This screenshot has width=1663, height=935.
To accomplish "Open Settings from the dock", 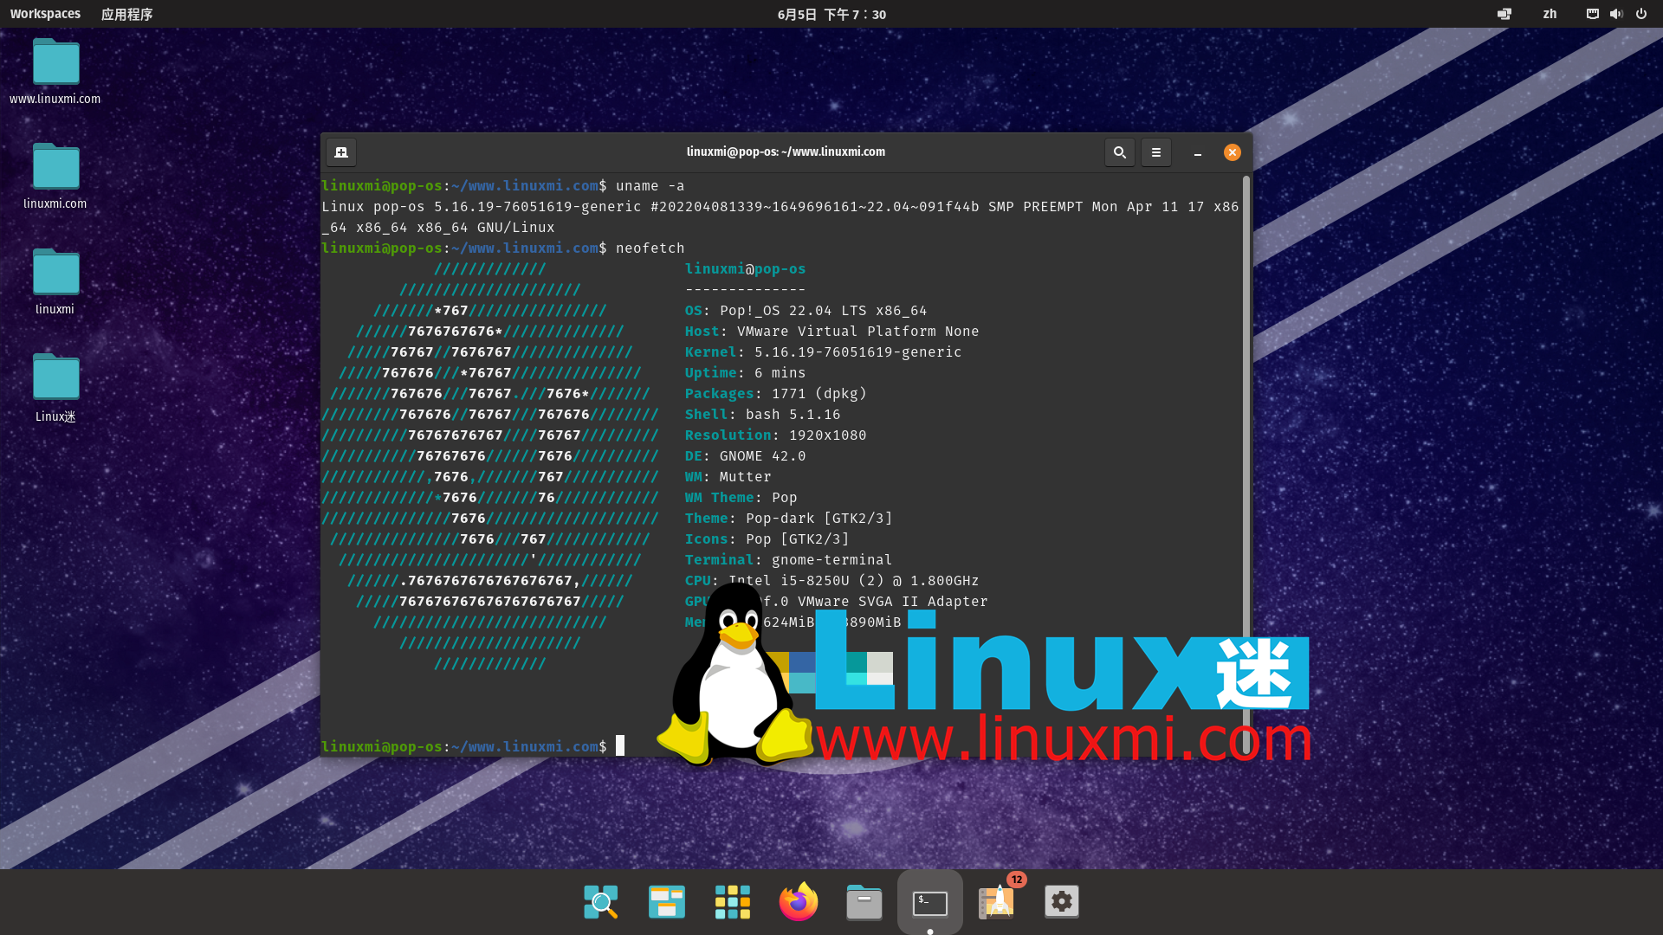I will (x=1062, y=902).
